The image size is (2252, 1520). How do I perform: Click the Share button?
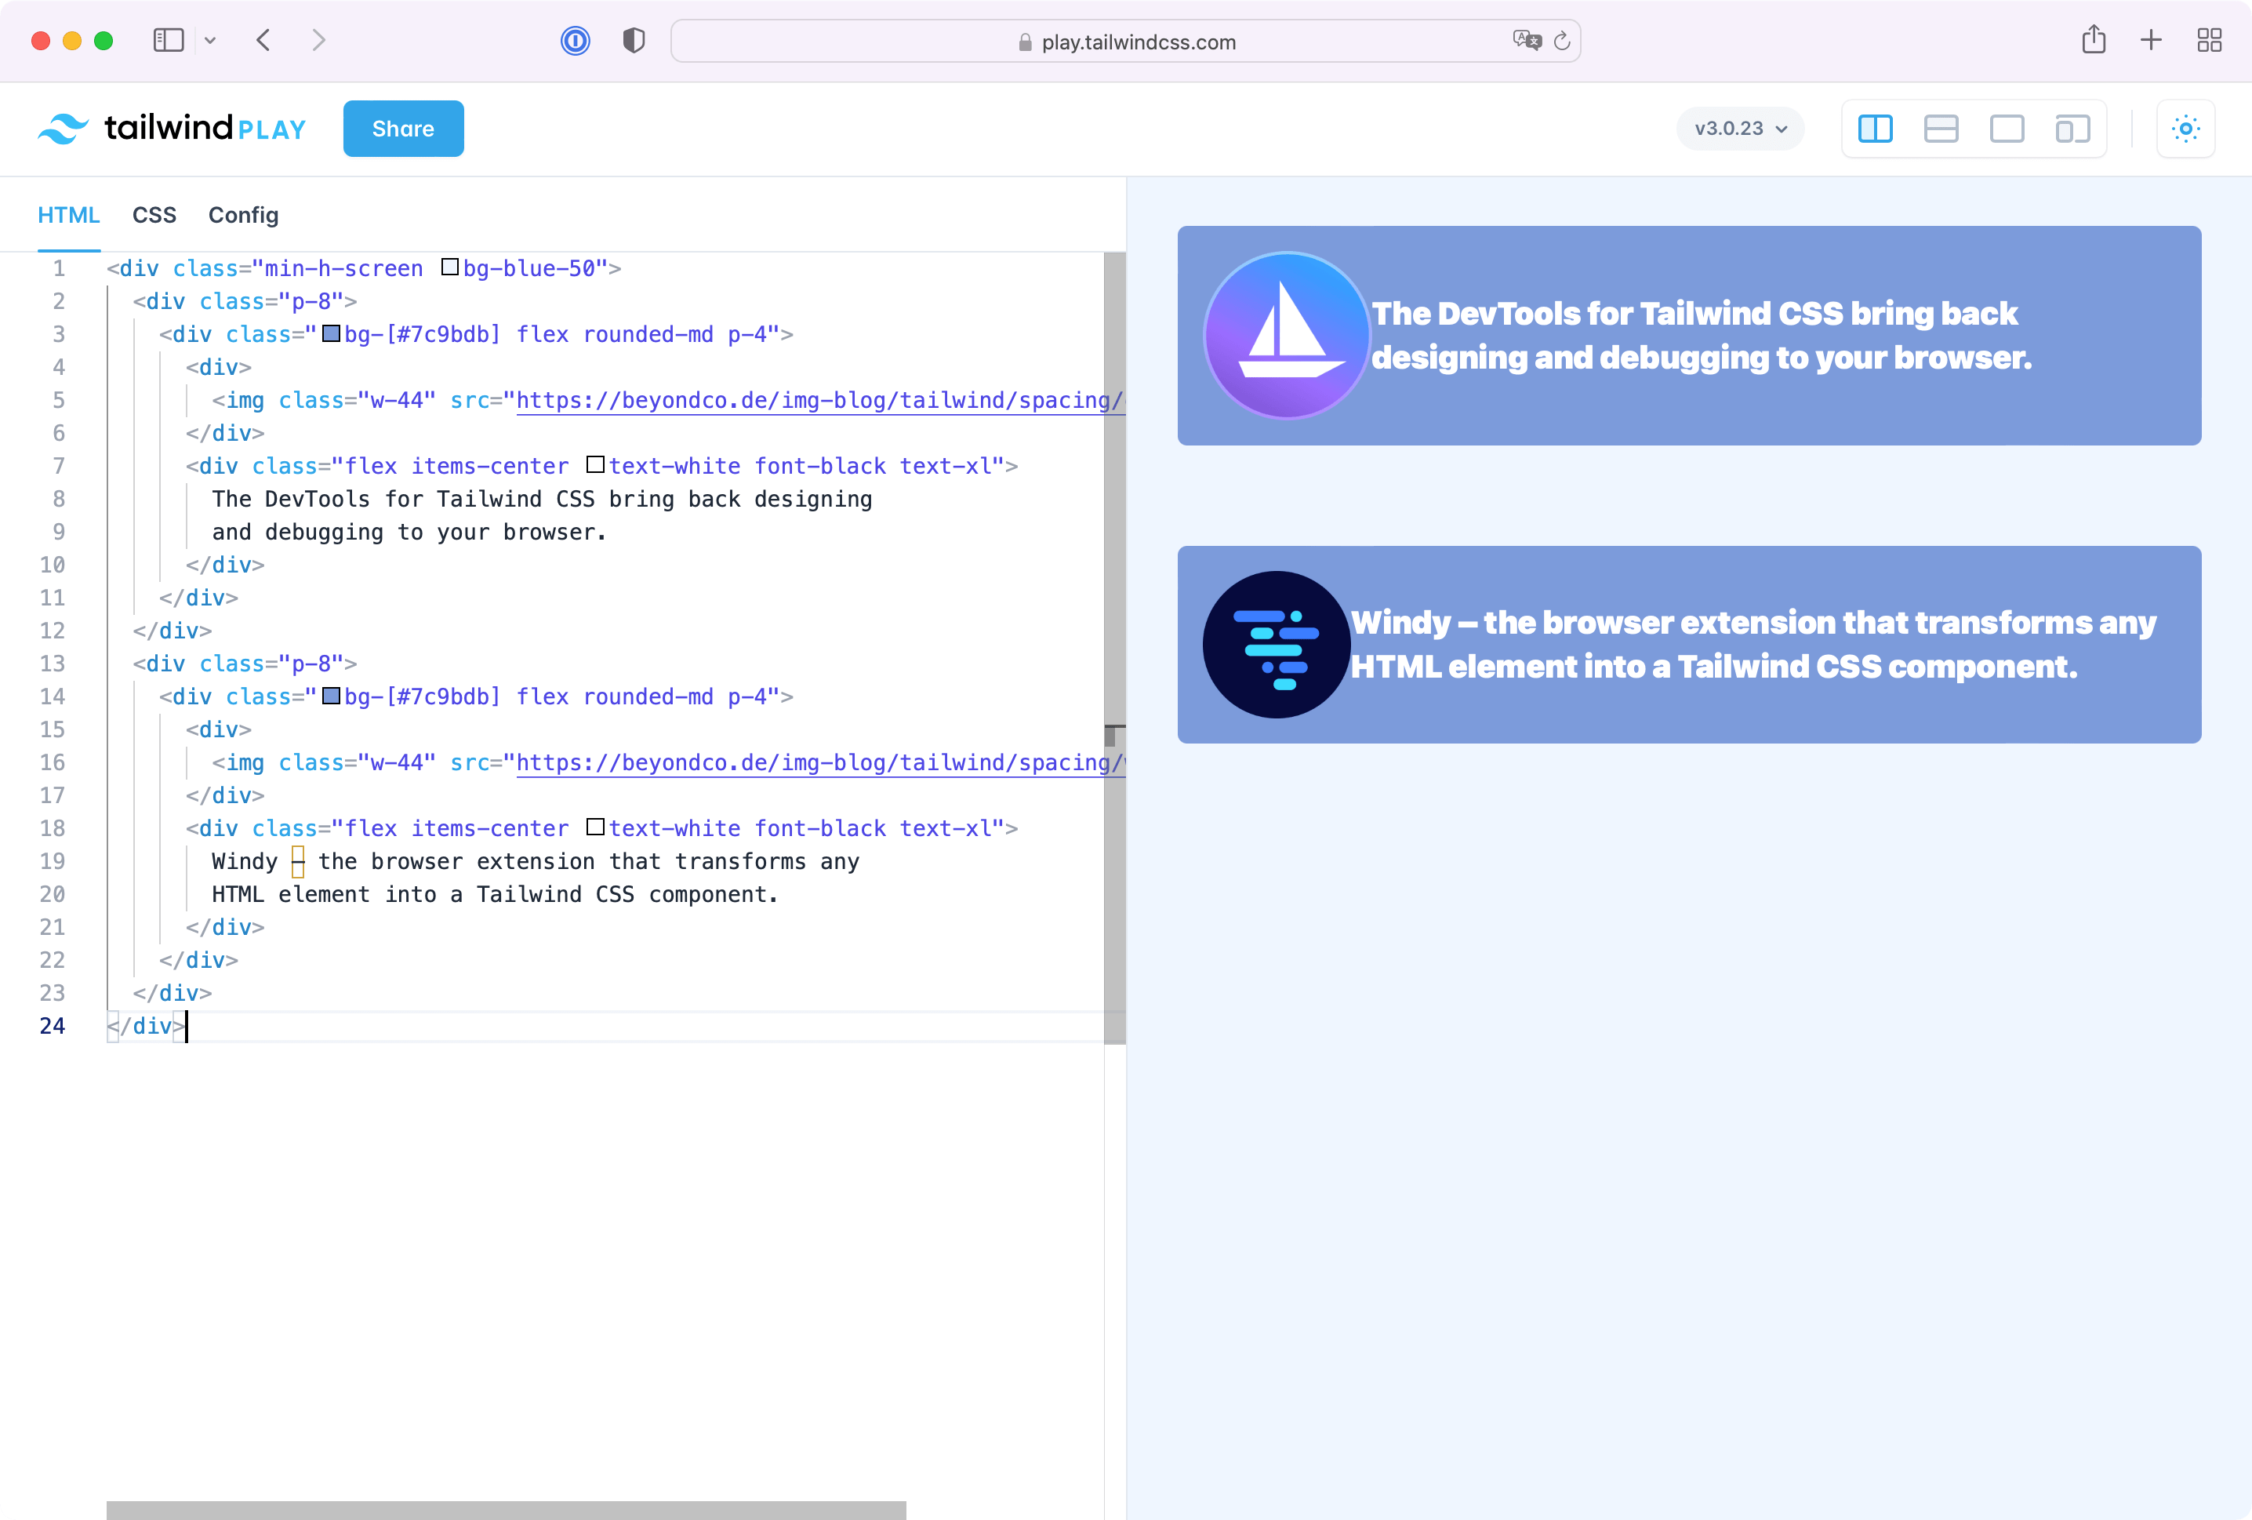point(403,128)
